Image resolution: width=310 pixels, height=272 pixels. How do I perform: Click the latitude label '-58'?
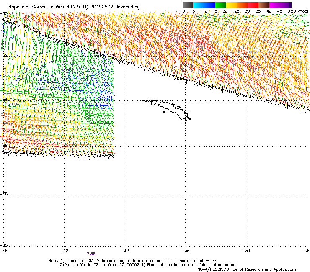click(4, 194)
